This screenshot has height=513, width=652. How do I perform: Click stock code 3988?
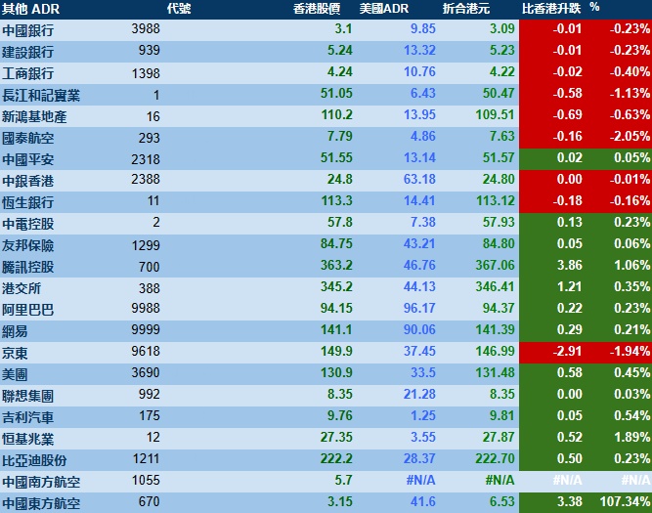[x=146, y=28]
